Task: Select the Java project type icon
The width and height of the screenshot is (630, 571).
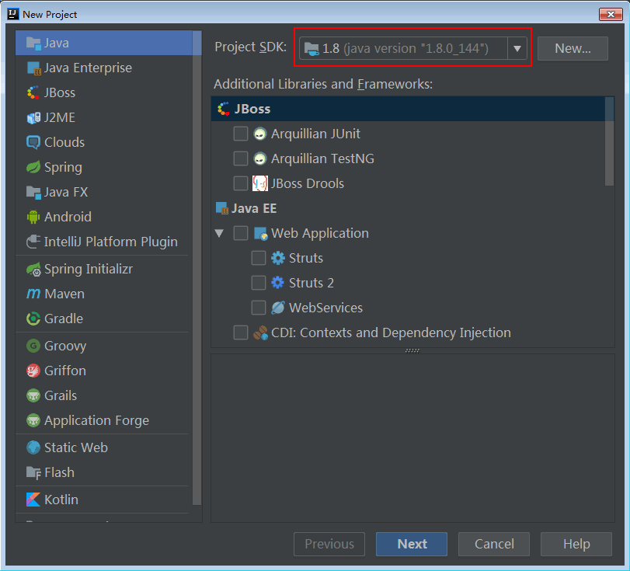Action: tap(33, 43)
